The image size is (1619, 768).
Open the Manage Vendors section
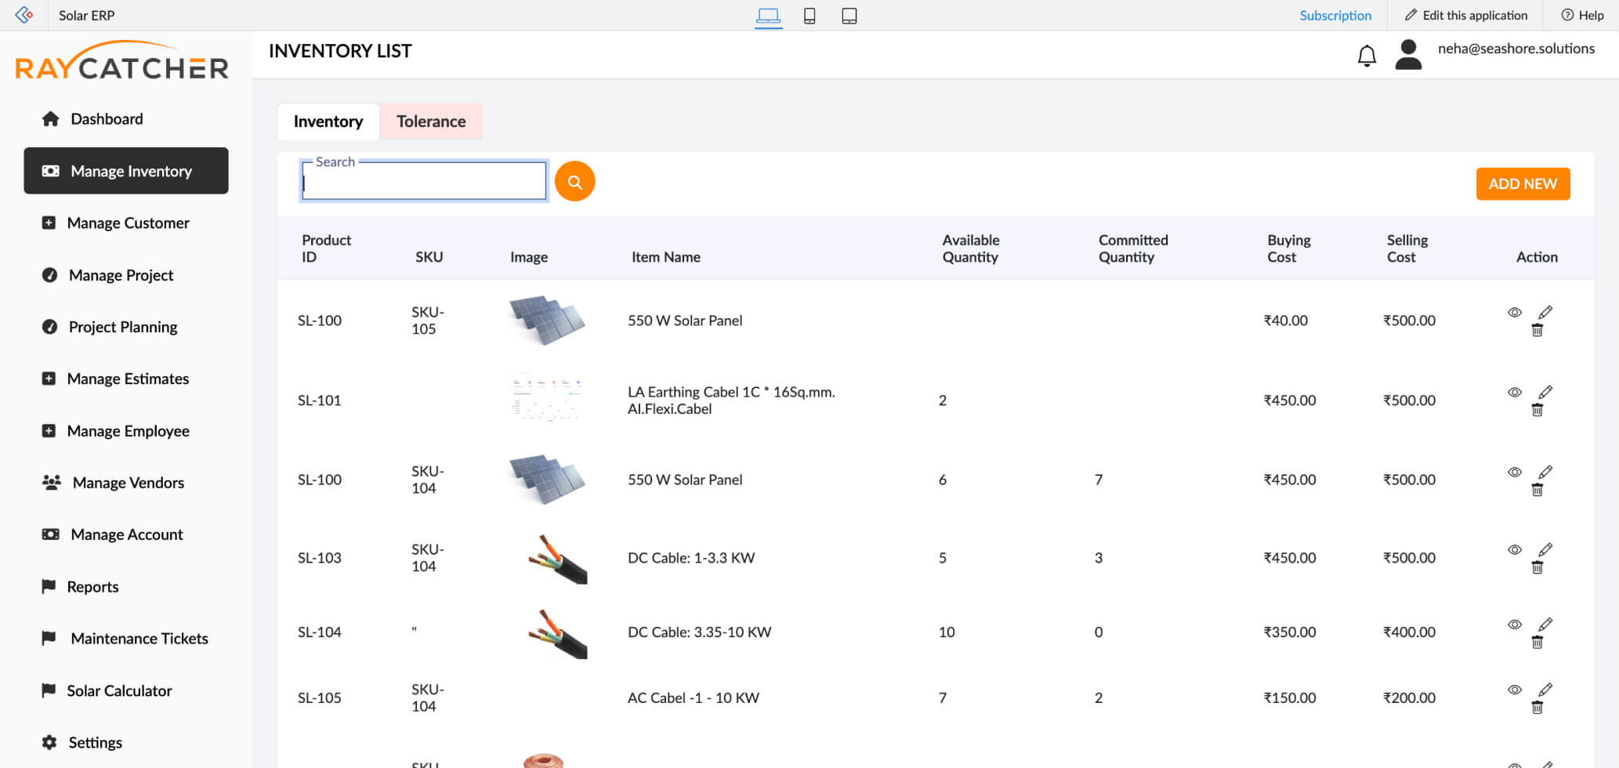tap(128, 482)
